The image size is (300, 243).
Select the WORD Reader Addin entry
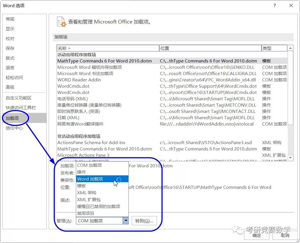point(79,80)
